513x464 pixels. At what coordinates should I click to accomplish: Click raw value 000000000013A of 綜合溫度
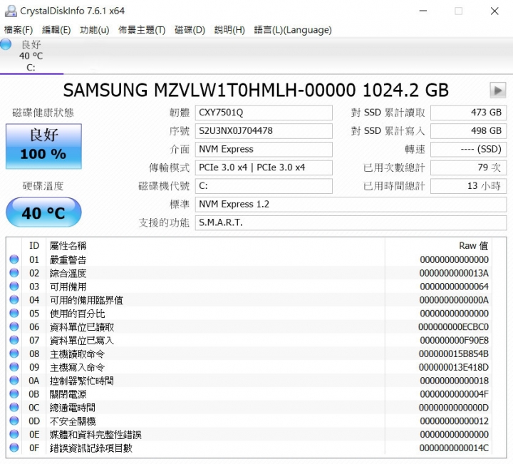pyautogui.click(x=454, y=273)
